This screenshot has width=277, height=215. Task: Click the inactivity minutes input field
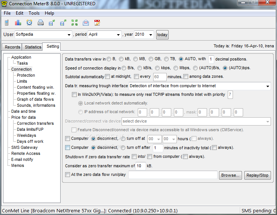click(158, 148)
